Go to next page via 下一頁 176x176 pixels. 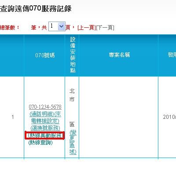[x=105, y=28]
